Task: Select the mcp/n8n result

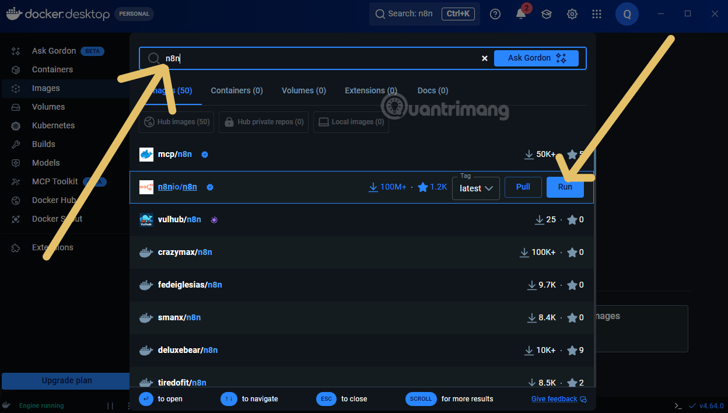Action: pyautogui.click(x=362, y=155)
